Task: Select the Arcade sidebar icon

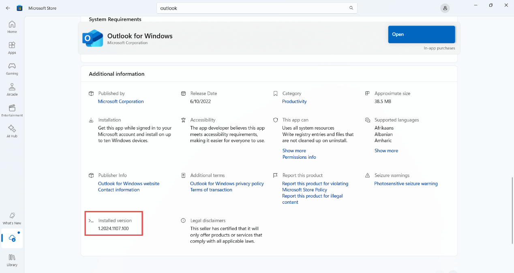Action: point(12,90)
